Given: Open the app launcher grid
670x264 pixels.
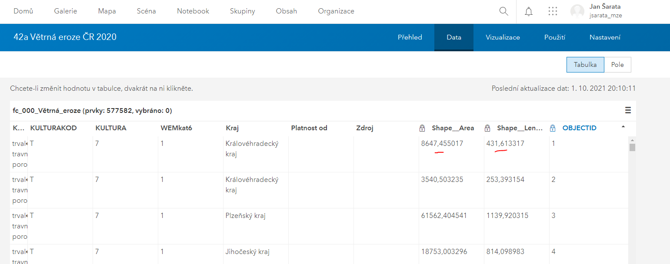Looking at the screenshot, I should 553,12.
